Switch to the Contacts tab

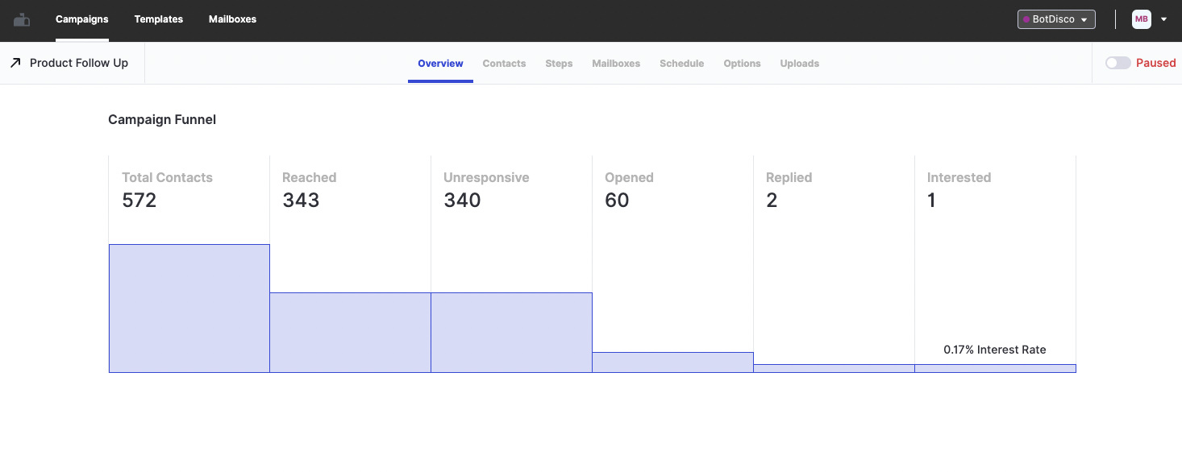[x=504, y=64]
